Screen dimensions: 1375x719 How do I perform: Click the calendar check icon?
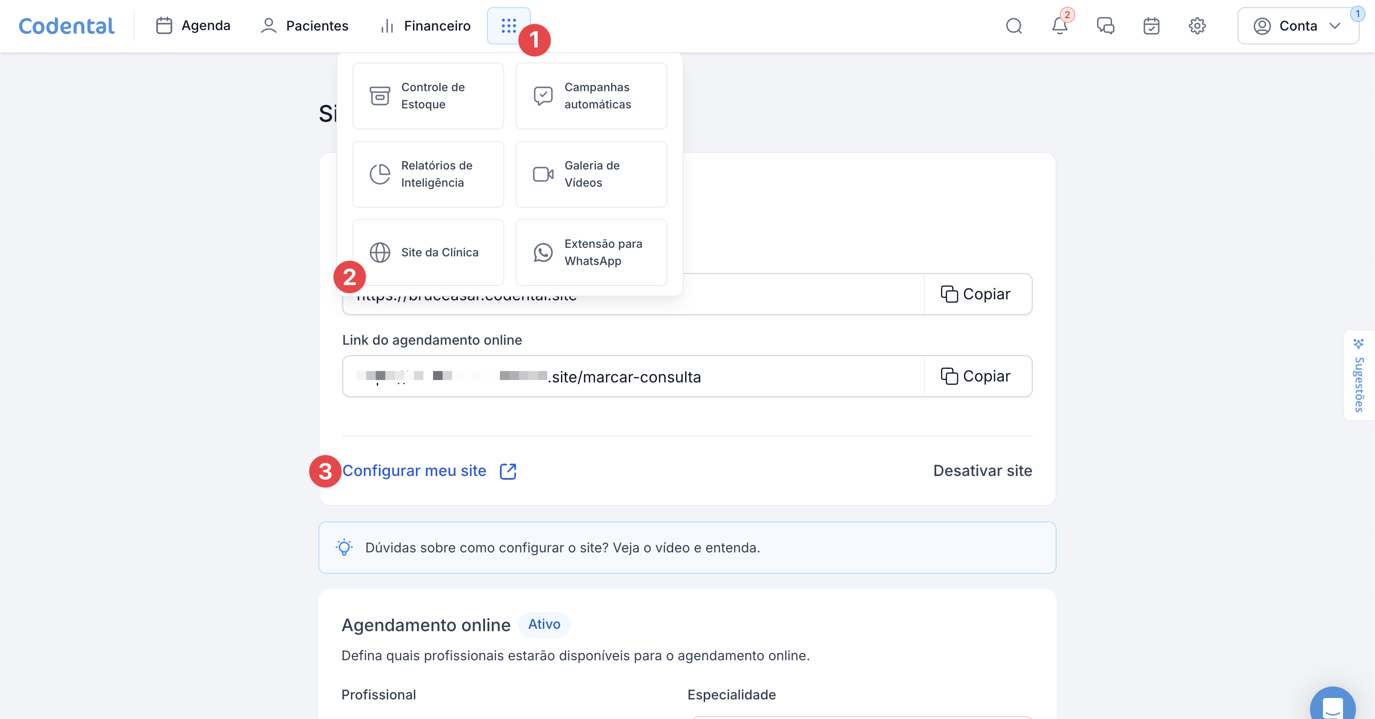point(1152,26)
